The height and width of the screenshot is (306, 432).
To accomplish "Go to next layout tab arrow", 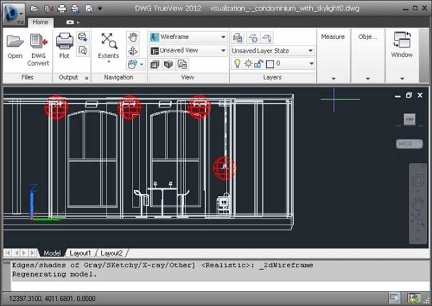I will click(24, 253).
